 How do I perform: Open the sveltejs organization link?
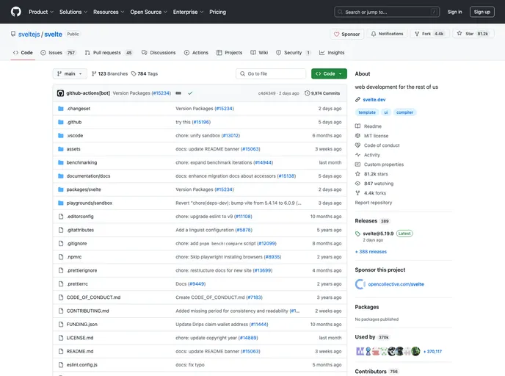(x=29, y=35)
